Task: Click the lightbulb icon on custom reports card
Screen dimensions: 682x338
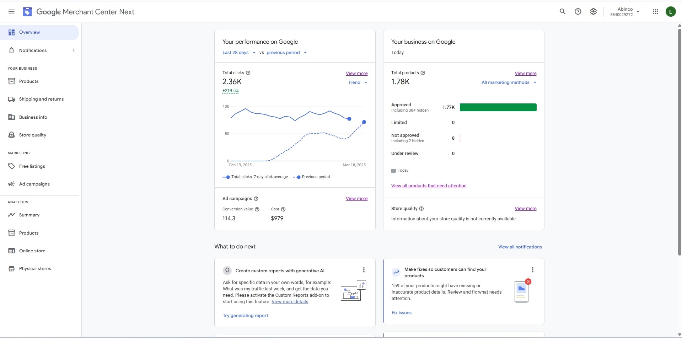Action: click(227, 270)
